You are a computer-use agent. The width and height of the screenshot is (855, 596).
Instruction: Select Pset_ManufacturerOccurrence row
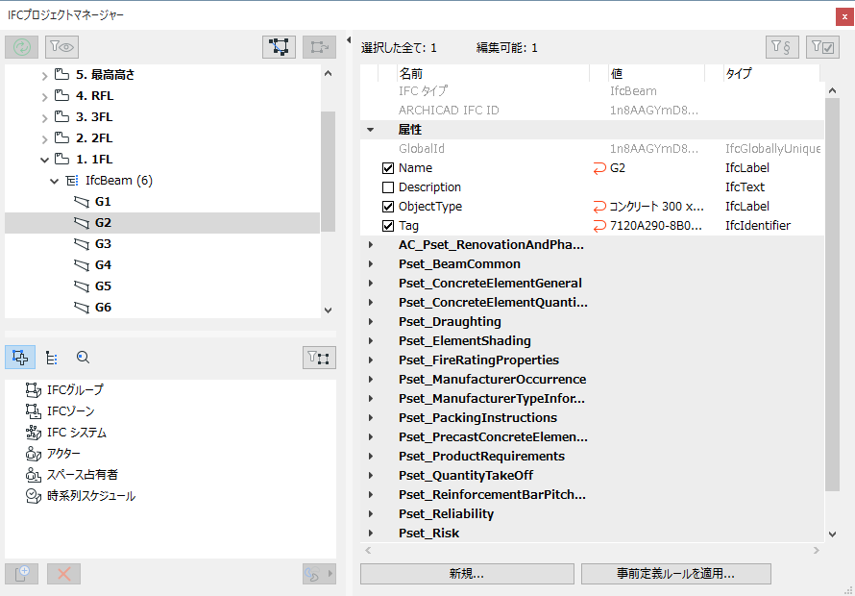pos(592,380)
